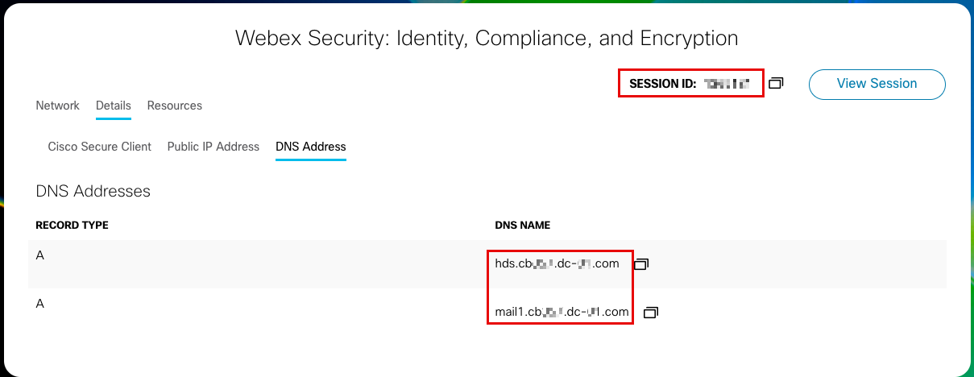
Task: Show the Cisco Secure Client sub-tab
Action: click(x=99, y=147)
